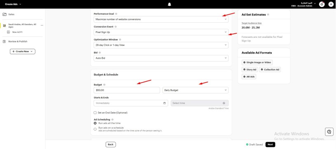Click the Sales folder icon
This screenshot has height=149, width=336.
4,14
